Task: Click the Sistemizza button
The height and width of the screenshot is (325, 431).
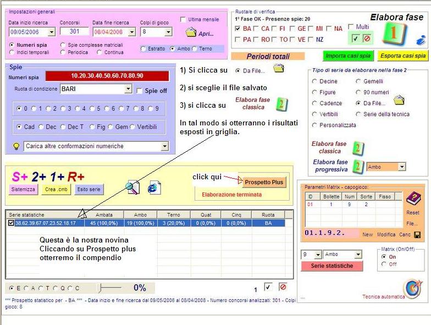Action: click(23, 189)
